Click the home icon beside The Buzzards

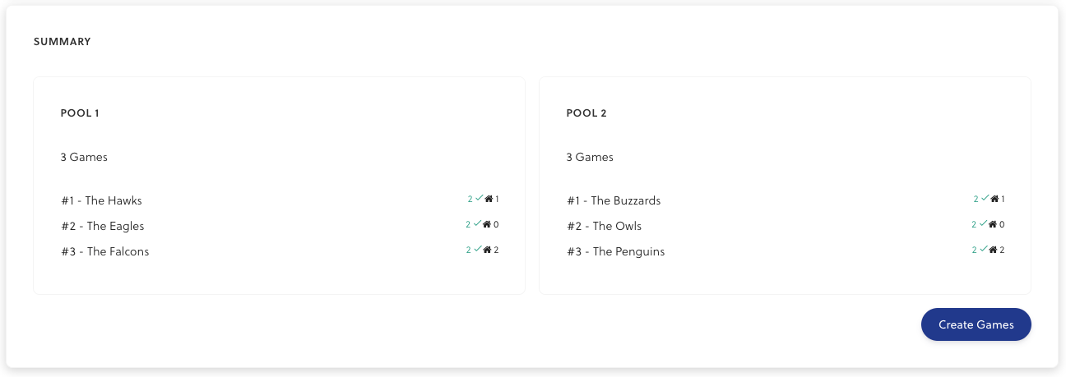point(994,199)
